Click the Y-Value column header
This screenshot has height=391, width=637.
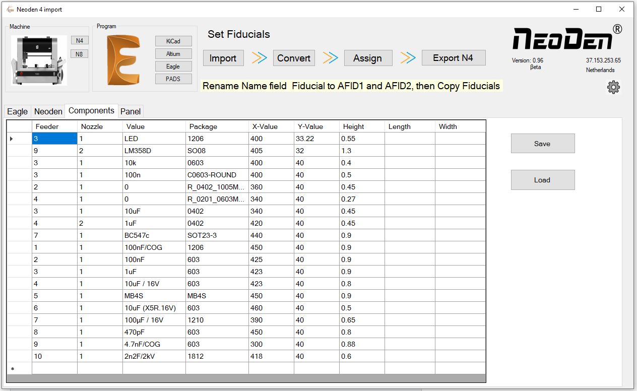pyautogui.click(x=316, y=126)
